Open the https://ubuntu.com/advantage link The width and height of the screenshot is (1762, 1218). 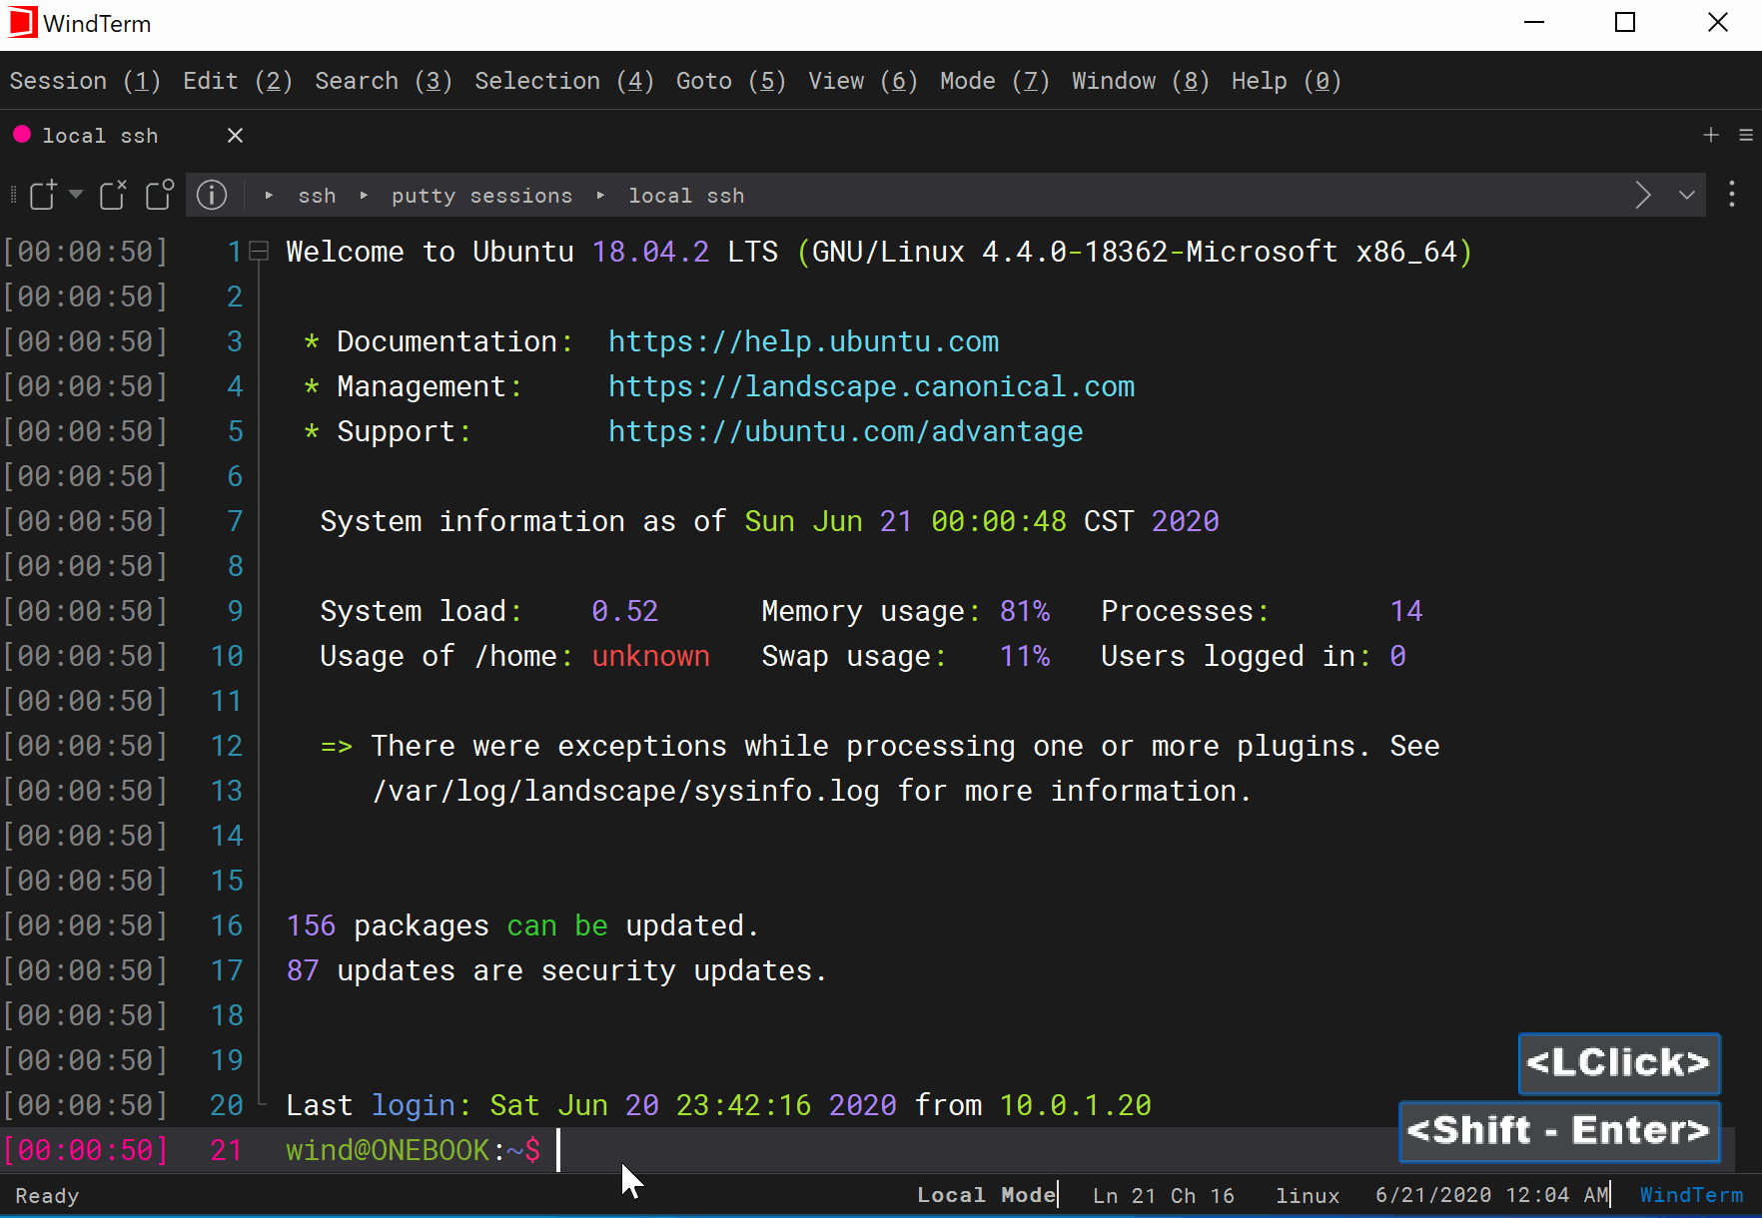pyautogui.click(x=846, y=431)
